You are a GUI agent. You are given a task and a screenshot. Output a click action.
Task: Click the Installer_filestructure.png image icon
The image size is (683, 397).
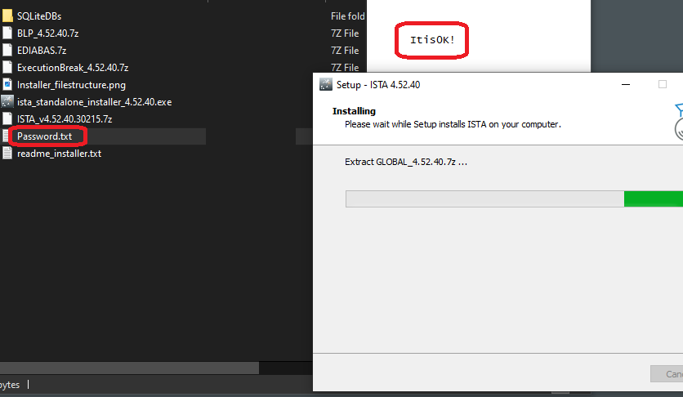click(x=7, y=84)
